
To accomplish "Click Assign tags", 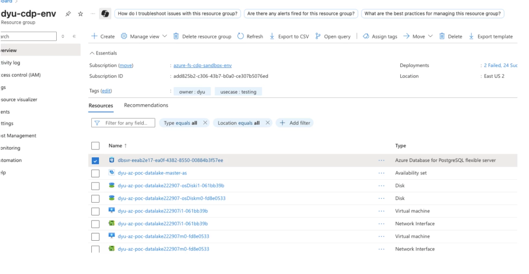I will coord(380,36).
